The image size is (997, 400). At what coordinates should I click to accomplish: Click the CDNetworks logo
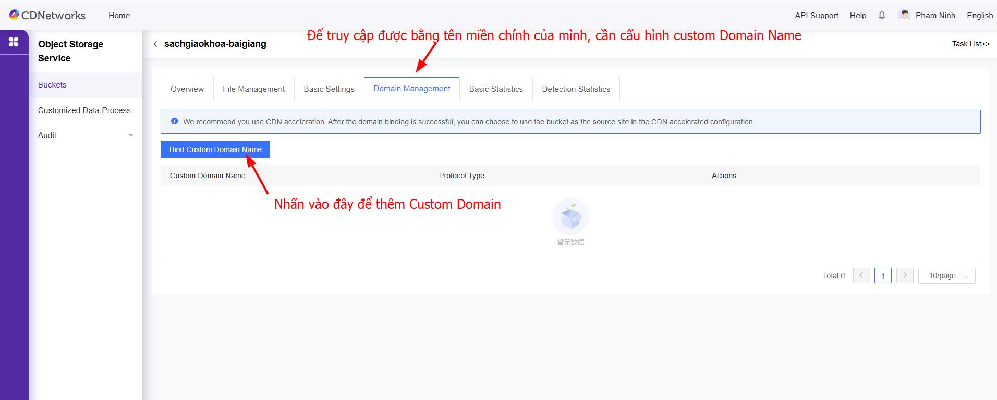(x=47, y=15)
